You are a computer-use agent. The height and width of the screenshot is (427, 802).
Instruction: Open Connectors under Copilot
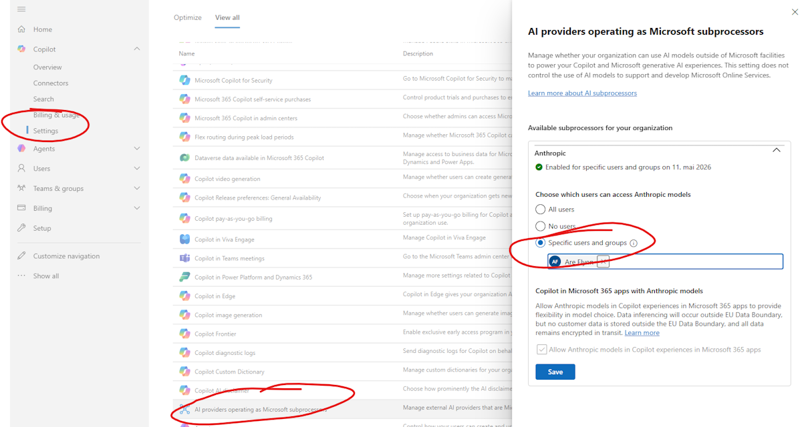click(x=51, y=83)
